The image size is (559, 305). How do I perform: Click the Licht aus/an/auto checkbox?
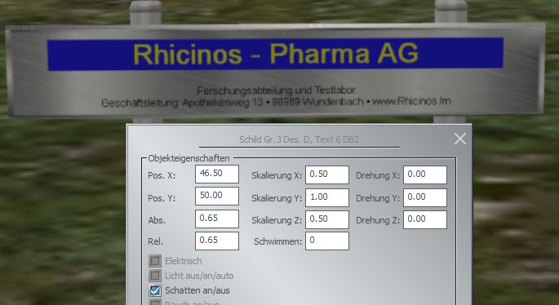(x=155, y=276)
